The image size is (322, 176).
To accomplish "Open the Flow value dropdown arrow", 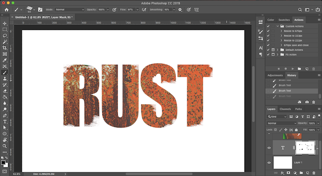I will 137,10.
